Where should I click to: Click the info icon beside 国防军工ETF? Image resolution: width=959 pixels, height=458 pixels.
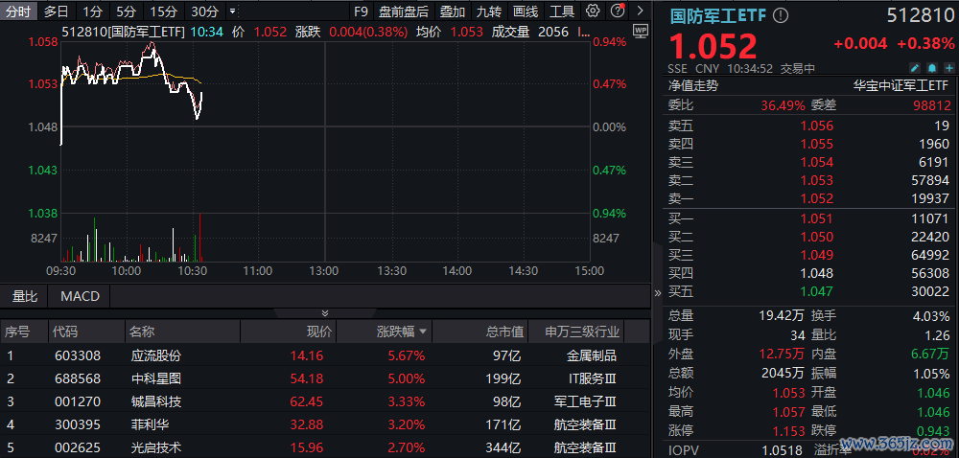click(x=781, y=16)
